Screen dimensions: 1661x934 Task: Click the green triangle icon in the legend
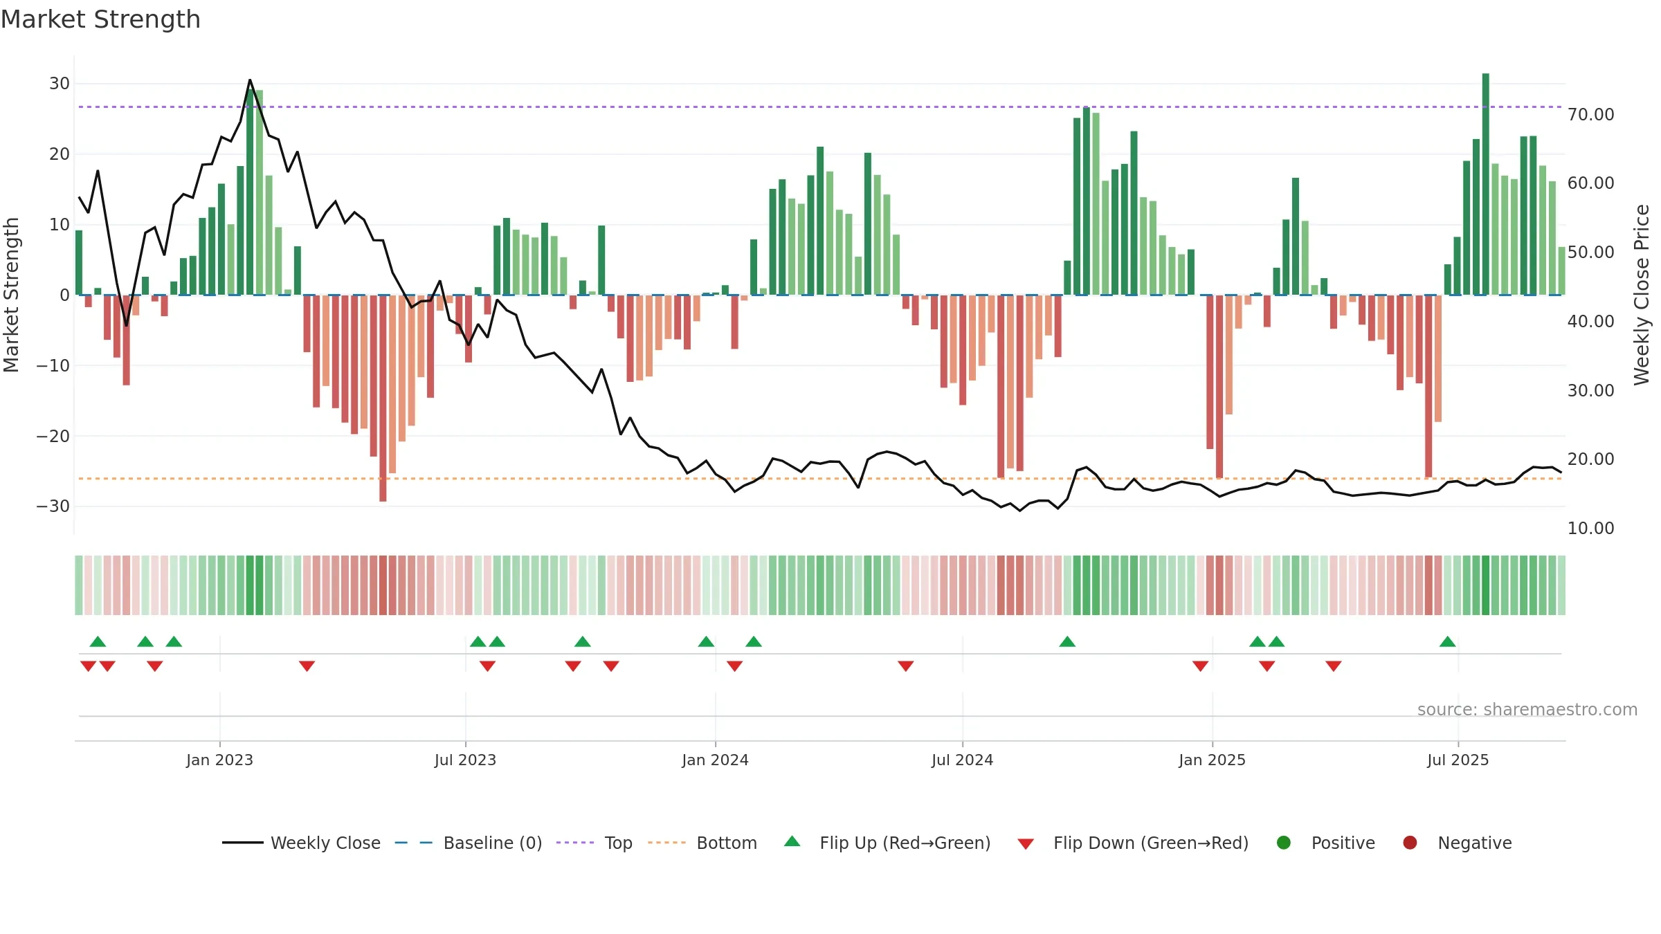[792, 841]
